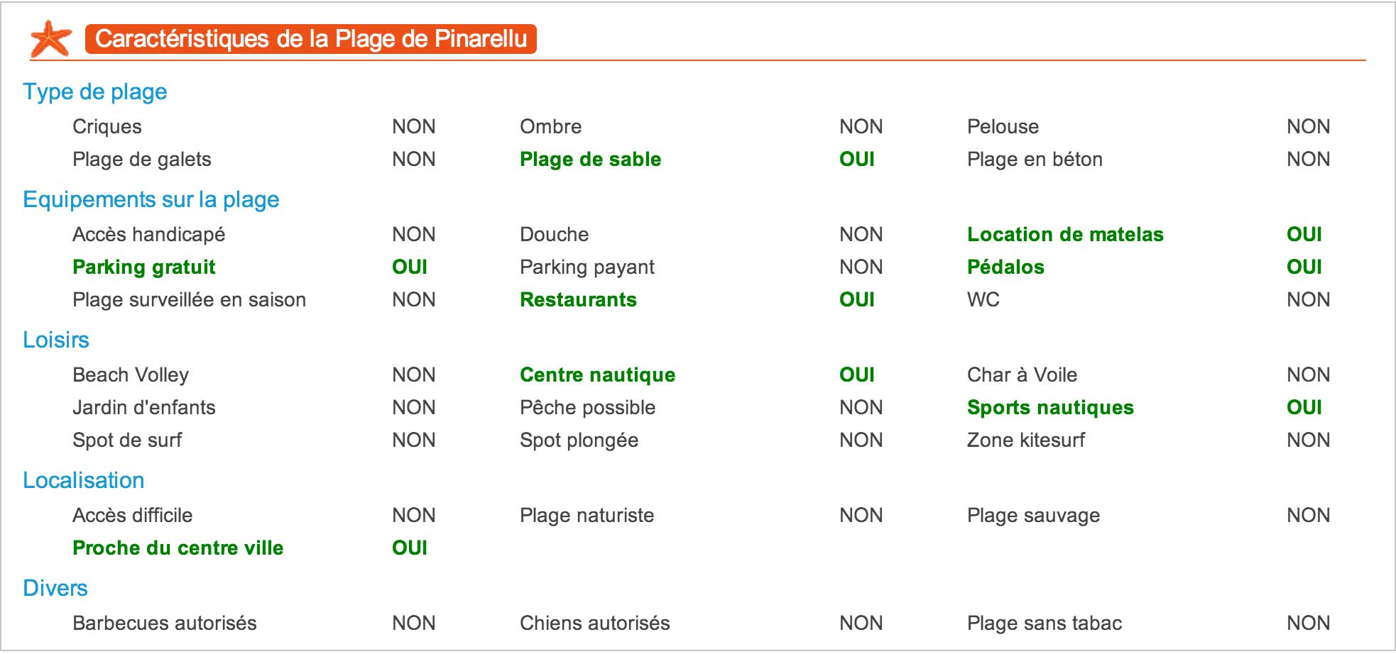The height and width of the screenshot is (654, 1396).
Task: Click the OUI value next to Pédalos
Action: pos(1304,267)
